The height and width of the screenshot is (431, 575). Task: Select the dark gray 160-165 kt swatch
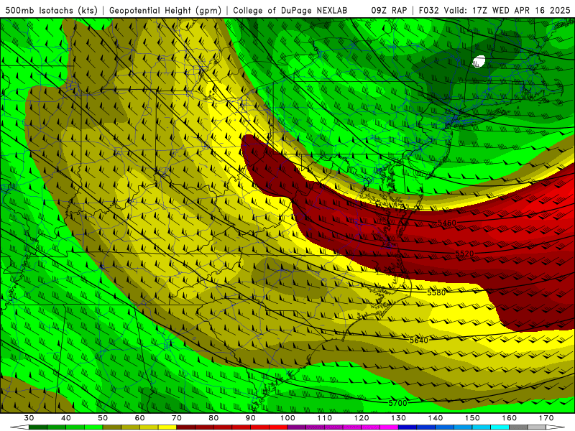pos(518,427)
